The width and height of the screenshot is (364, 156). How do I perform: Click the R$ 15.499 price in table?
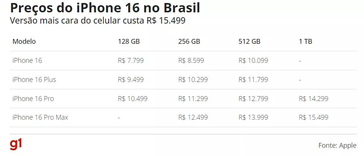coord(314,117)
